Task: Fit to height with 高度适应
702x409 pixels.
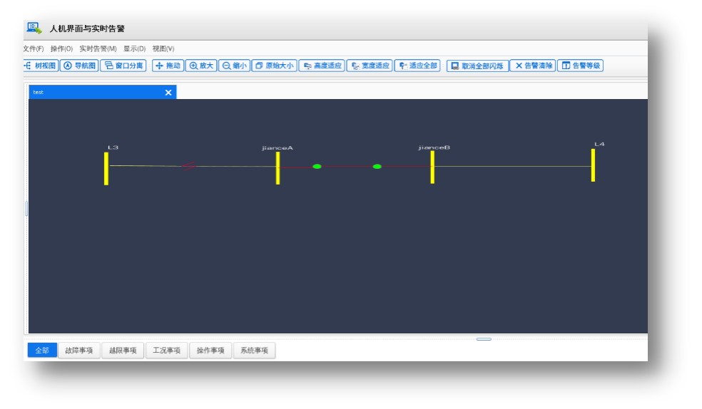Action: (x=322, y=66)
